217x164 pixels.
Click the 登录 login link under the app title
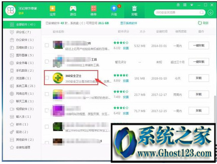[21, 13]
